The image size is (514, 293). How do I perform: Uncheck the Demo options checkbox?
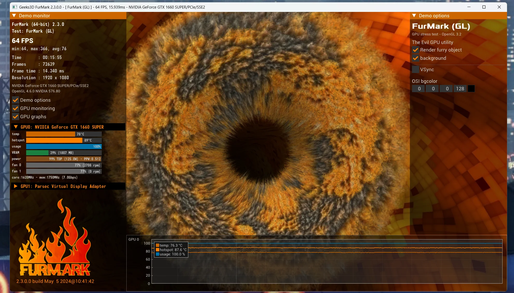click(x=16, y=100)
